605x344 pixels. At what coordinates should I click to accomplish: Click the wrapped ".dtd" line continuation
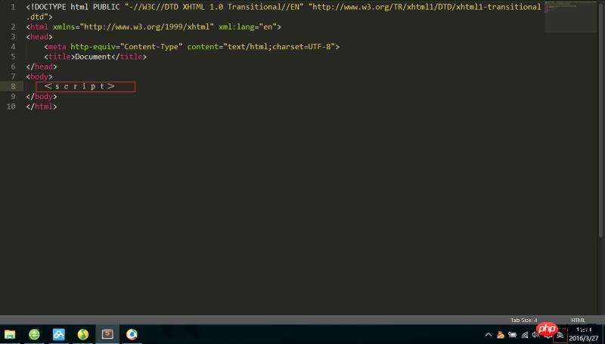(x=39, y=17)
